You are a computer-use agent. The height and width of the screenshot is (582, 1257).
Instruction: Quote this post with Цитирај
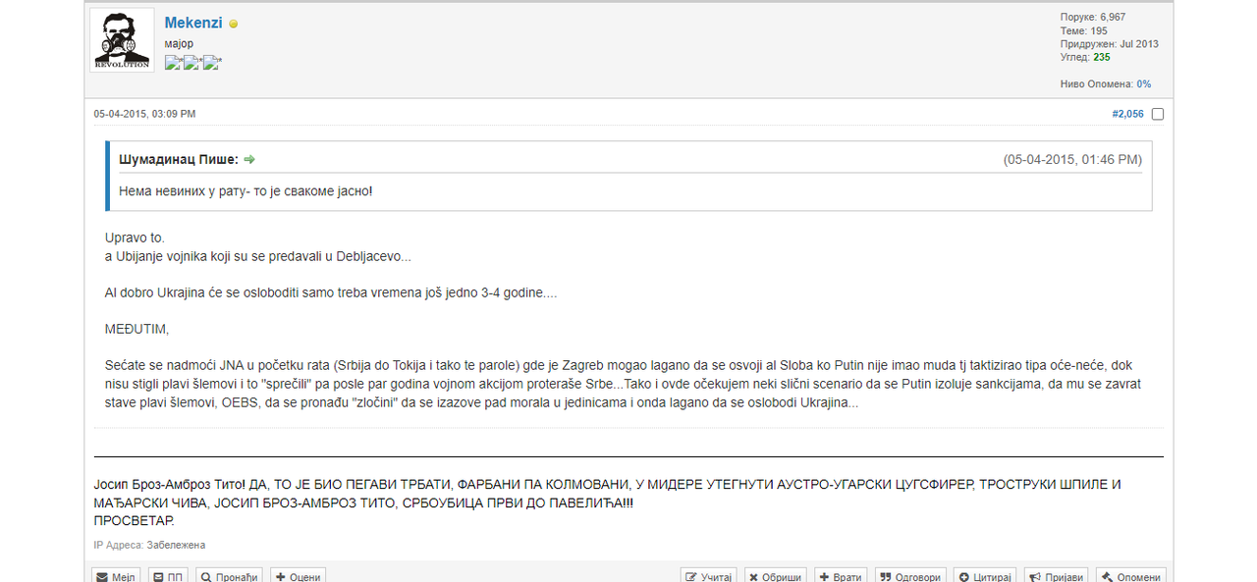point(986,577)
